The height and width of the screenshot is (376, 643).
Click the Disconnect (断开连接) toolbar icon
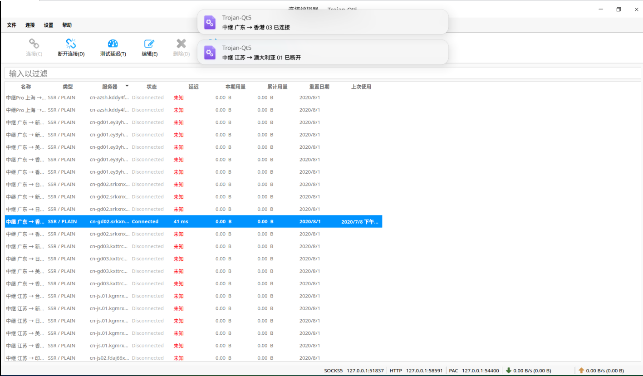[x=71, y=44]
